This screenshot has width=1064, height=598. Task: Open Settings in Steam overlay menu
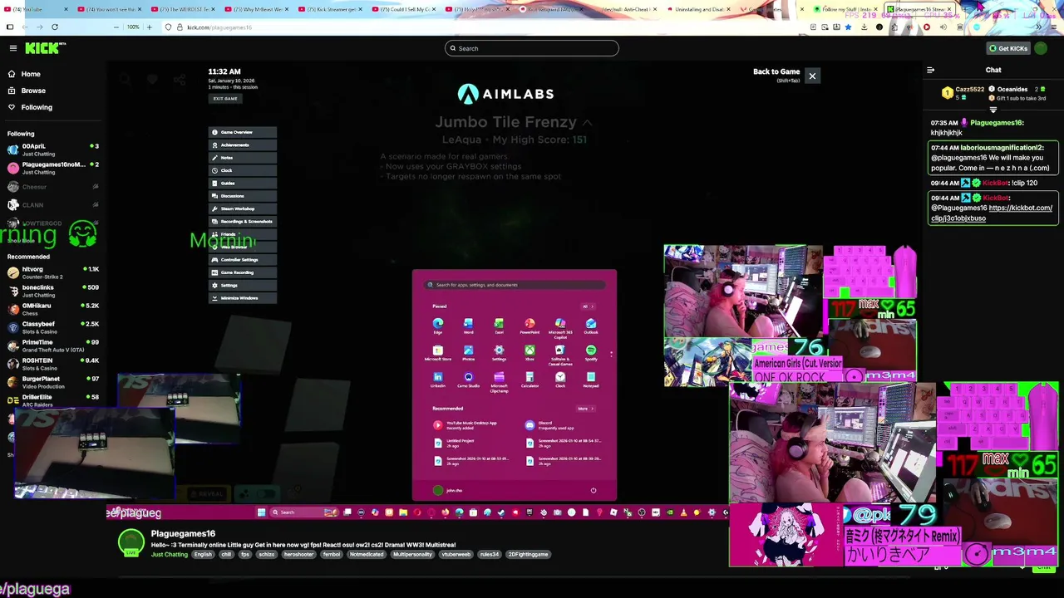tap(242, 285)
